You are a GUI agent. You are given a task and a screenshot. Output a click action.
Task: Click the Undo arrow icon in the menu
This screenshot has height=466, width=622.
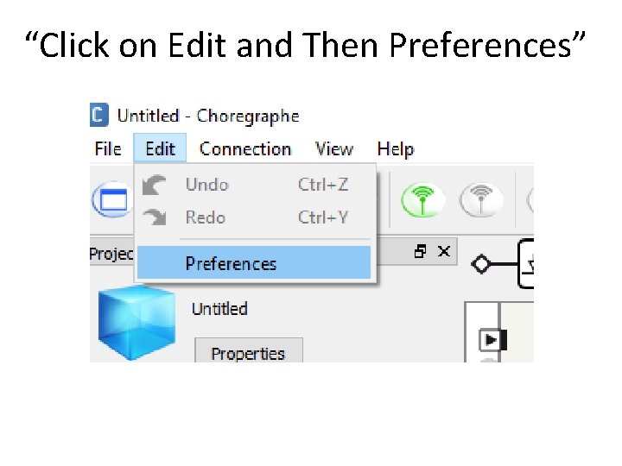155,185
